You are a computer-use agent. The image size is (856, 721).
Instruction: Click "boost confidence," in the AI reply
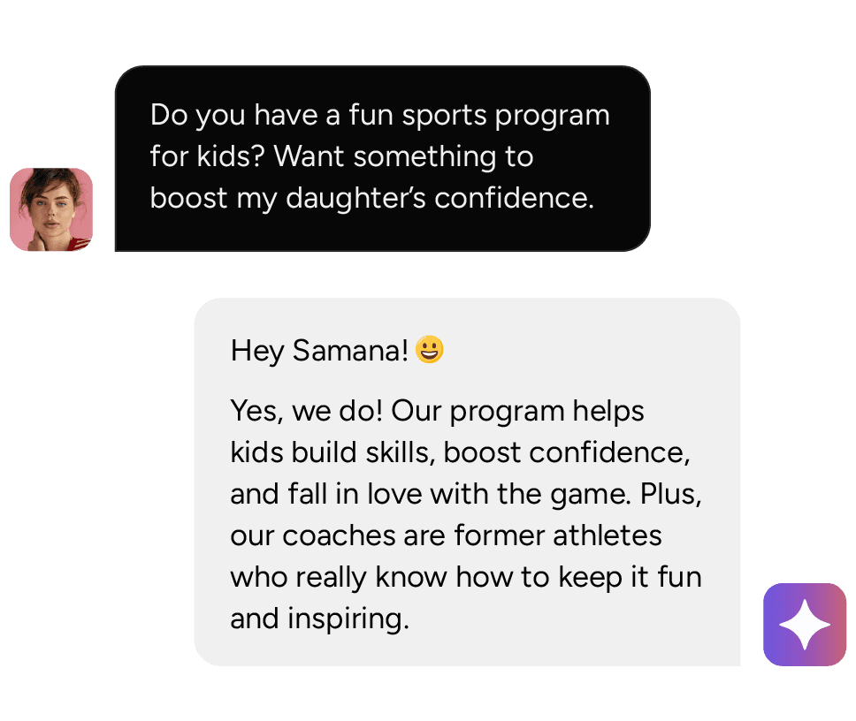pos(567,452)
